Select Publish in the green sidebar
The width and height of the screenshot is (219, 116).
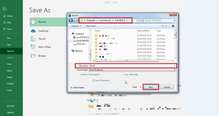[10, 84]
